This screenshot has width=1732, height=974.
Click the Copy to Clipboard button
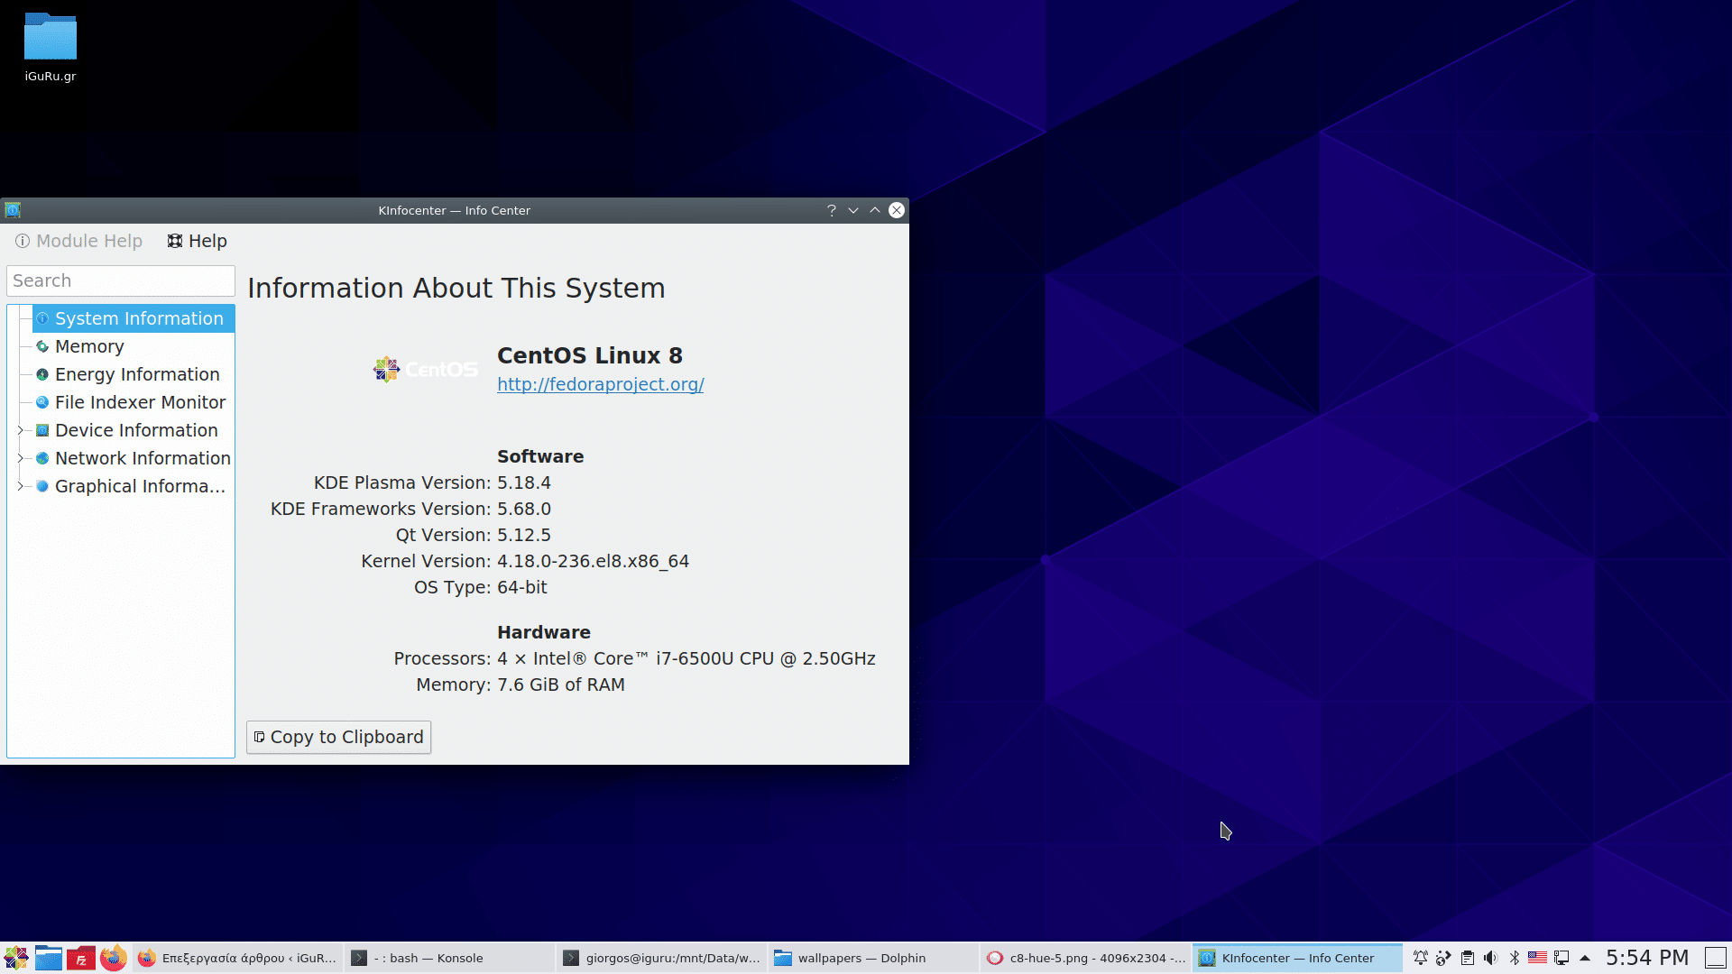pyautogui.click(x=338, y=737)
